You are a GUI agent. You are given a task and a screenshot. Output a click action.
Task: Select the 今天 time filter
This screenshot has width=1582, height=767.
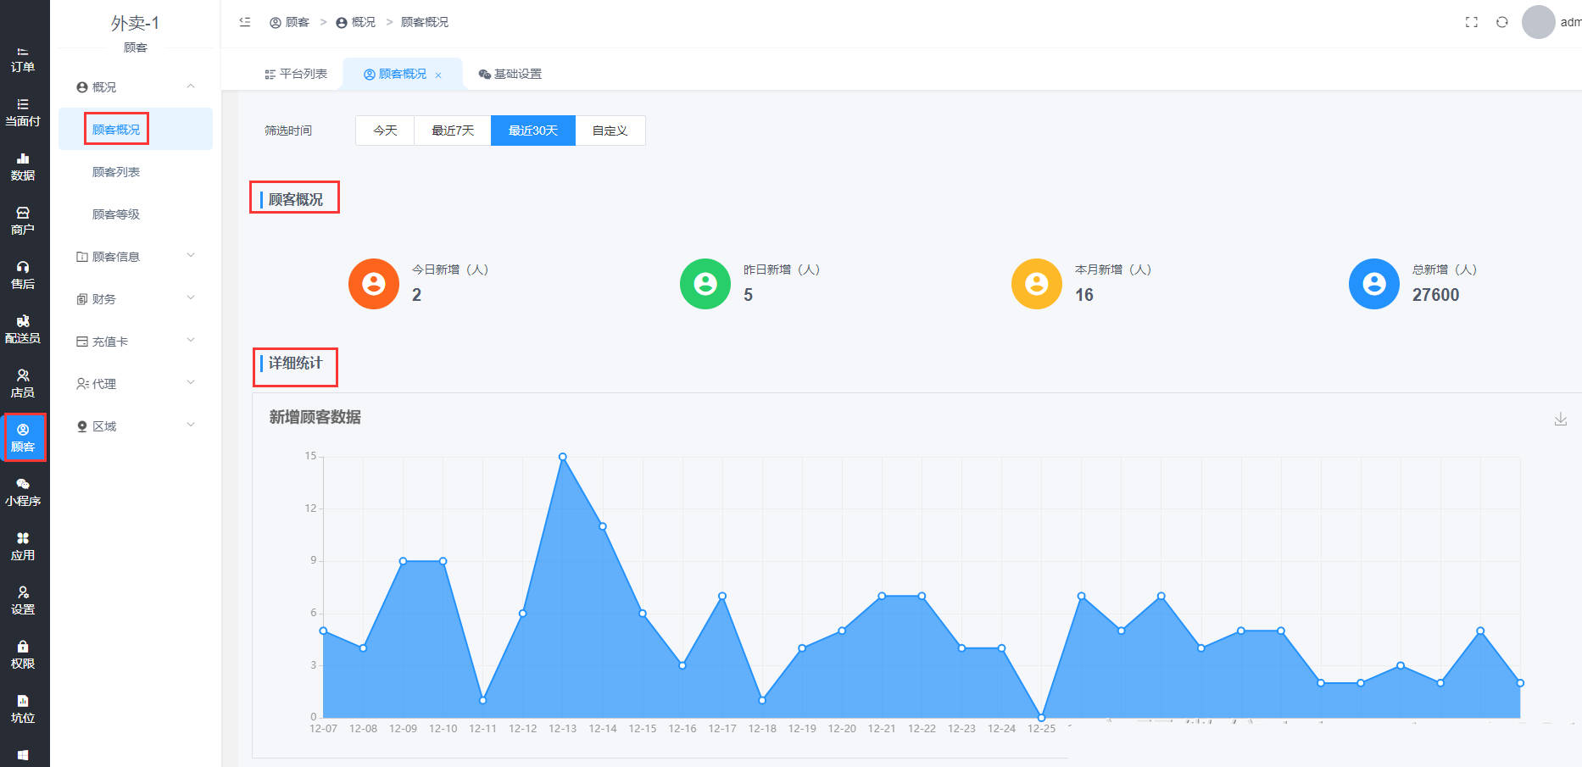385,131
